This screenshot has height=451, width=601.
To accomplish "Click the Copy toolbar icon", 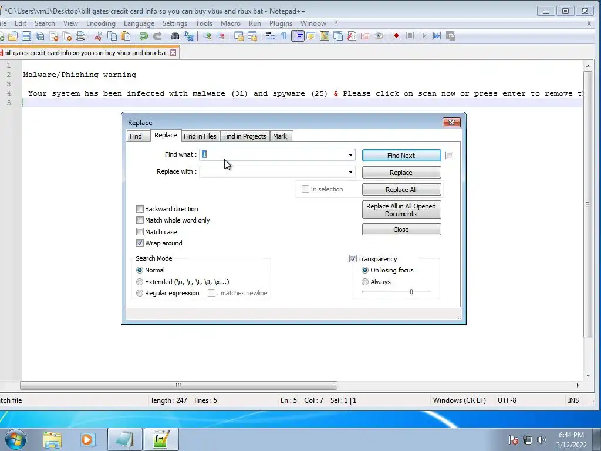I will [112, 36].
